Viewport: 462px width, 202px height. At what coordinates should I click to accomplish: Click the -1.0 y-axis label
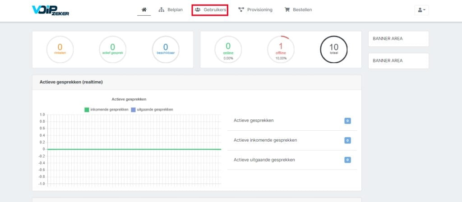pos(42,184)
